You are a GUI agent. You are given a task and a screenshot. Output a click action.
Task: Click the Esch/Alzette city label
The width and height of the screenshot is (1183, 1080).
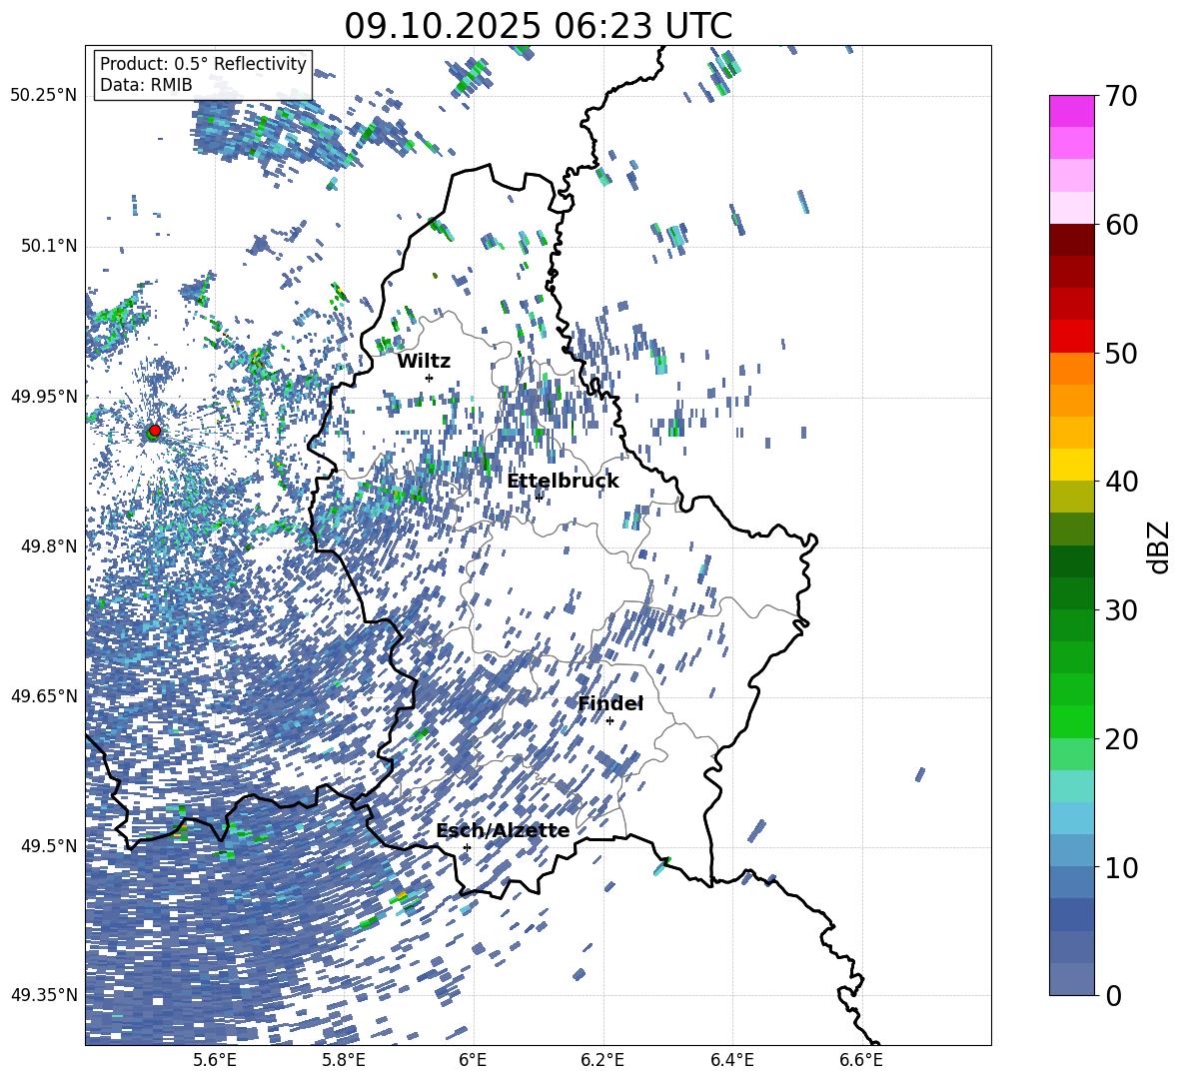click(x=504, y=831)
